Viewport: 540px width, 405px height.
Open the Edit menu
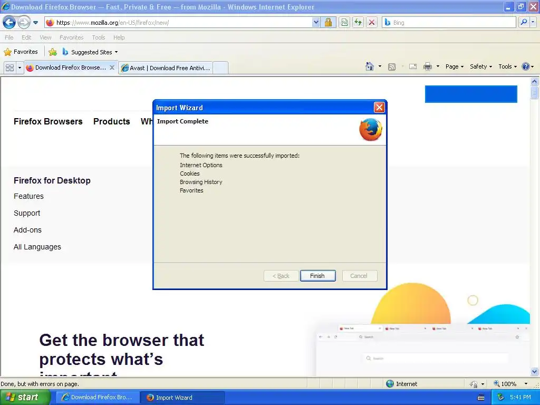pyautogui.click(x=26, y=37)
